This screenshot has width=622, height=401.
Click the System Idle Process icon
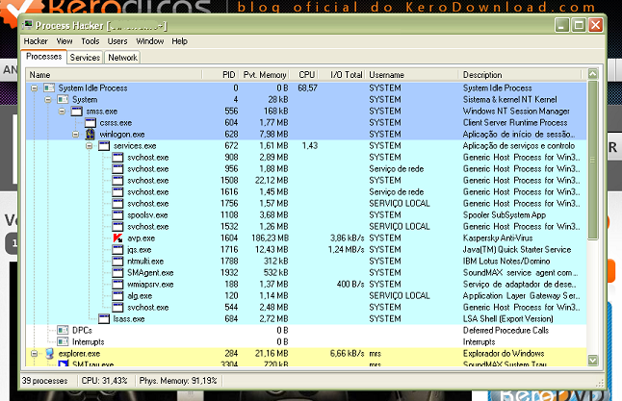[x=49, y=88]
